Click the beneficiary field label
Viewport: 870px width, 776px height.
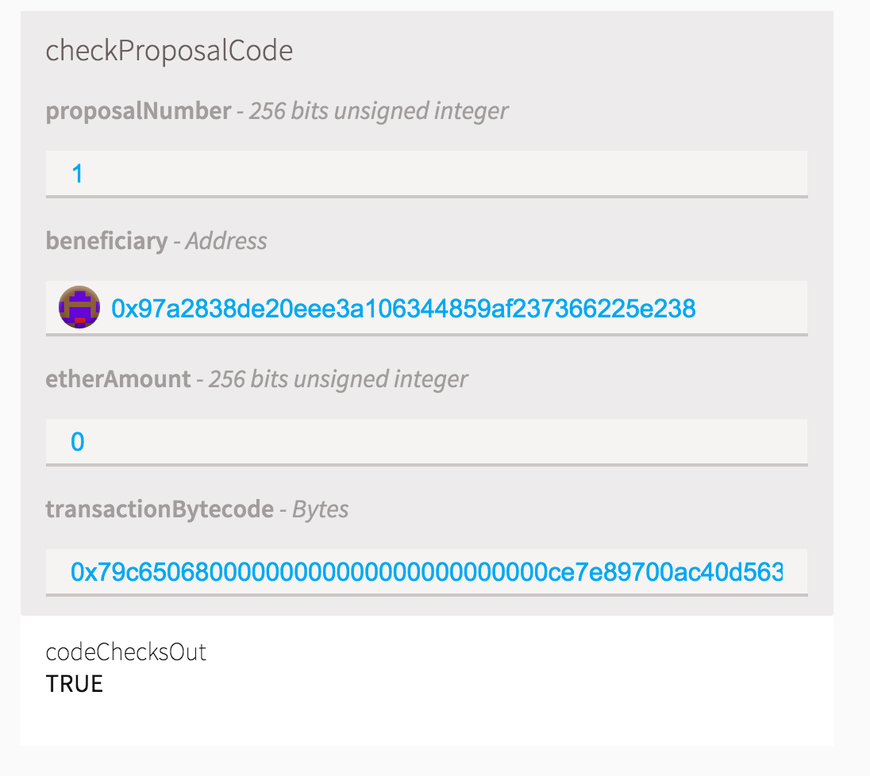click(x=106, y=240)
